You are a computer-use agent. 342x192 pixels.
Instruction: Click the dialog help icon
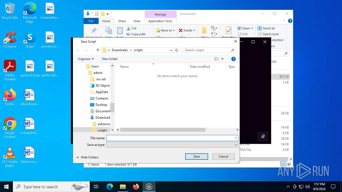coord(233,59)
